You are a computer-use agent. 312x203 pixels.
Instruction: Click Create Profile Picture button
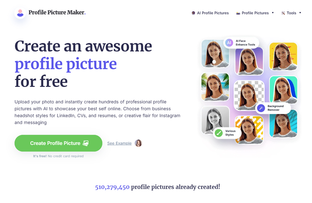[x=58, y=143]
